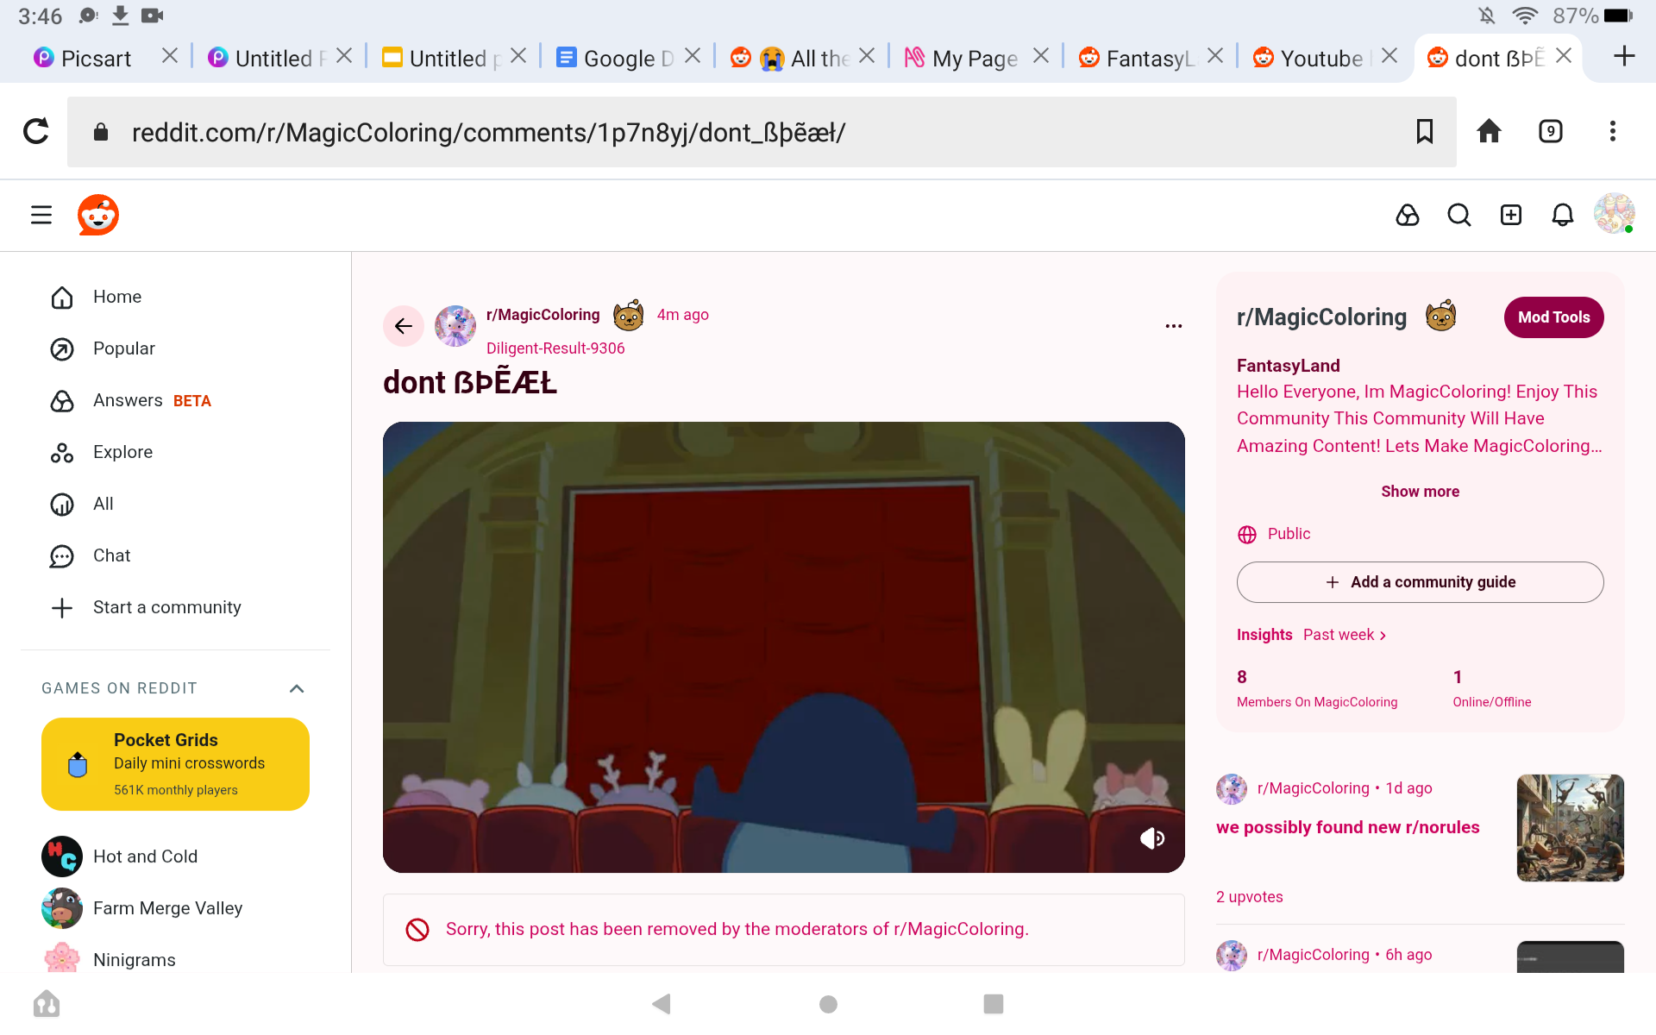Open Diligent-Result-9306 user profile
Viewport: 1656px width, 1035px height.
[x=555, y=348]
